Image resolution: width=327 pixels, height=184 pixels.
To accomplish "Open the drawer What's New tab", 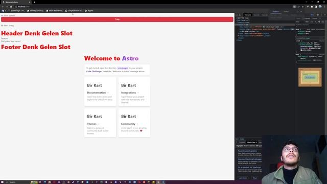I will [x=252, y=142].
